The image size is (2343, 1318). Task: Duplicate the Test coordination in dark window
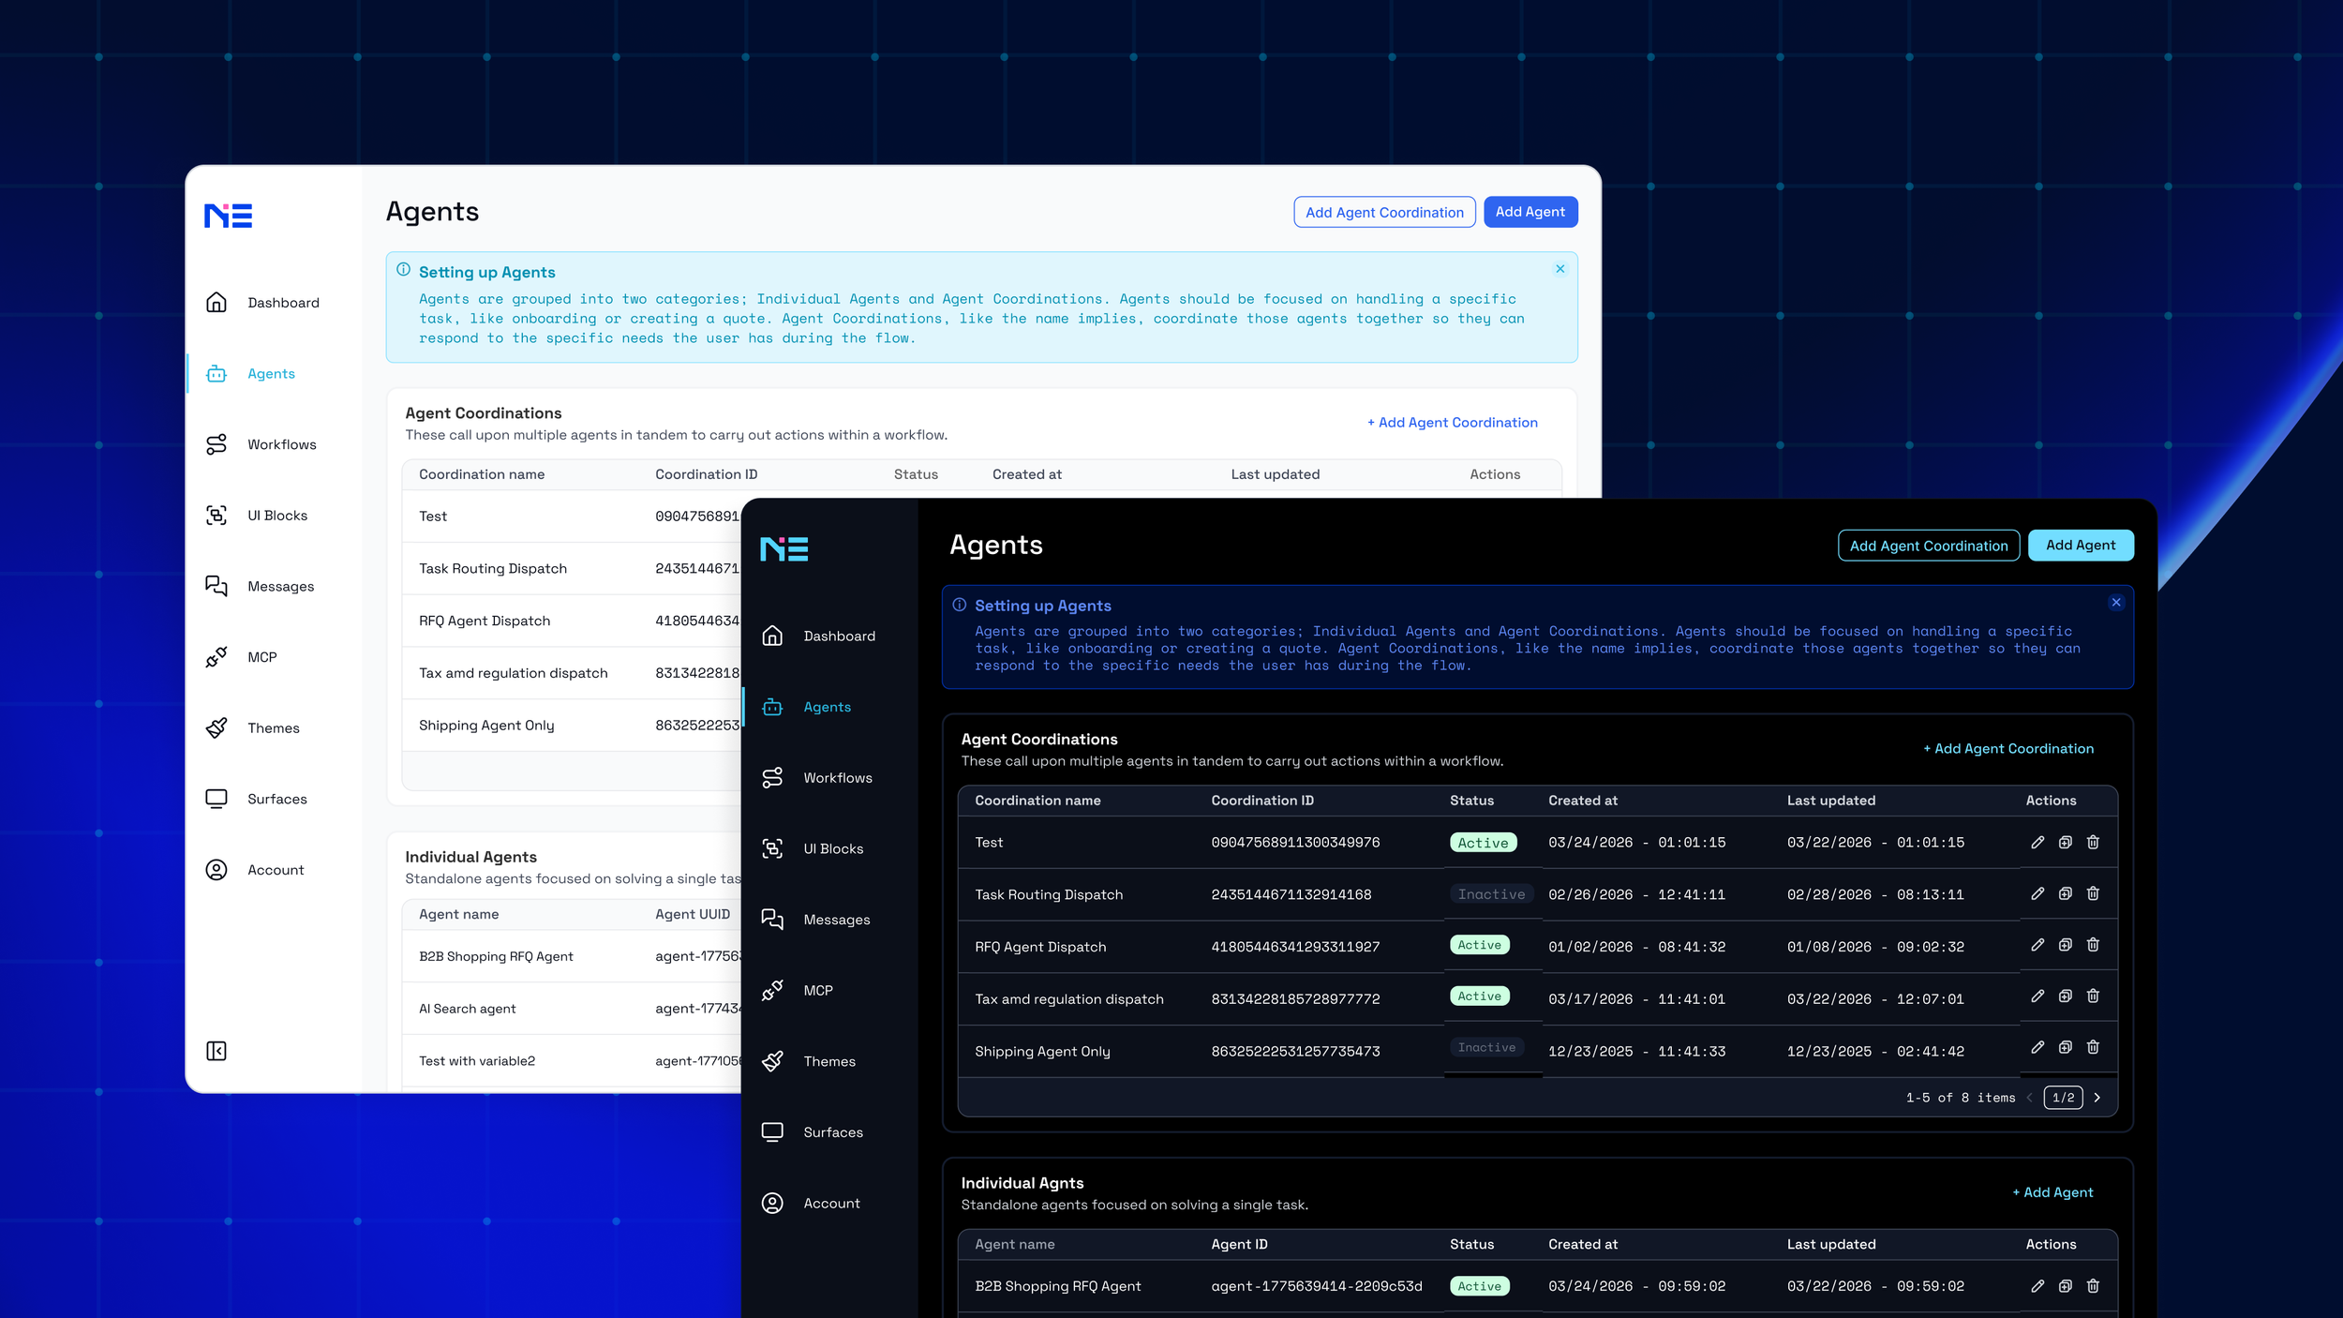(2065, 842)
